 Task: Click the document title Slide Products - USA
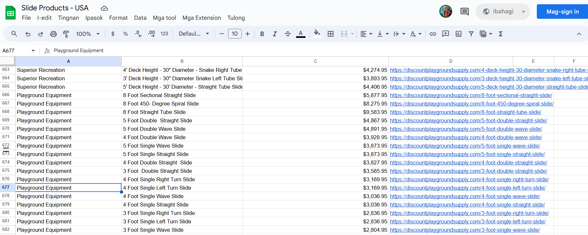[55, 8]
